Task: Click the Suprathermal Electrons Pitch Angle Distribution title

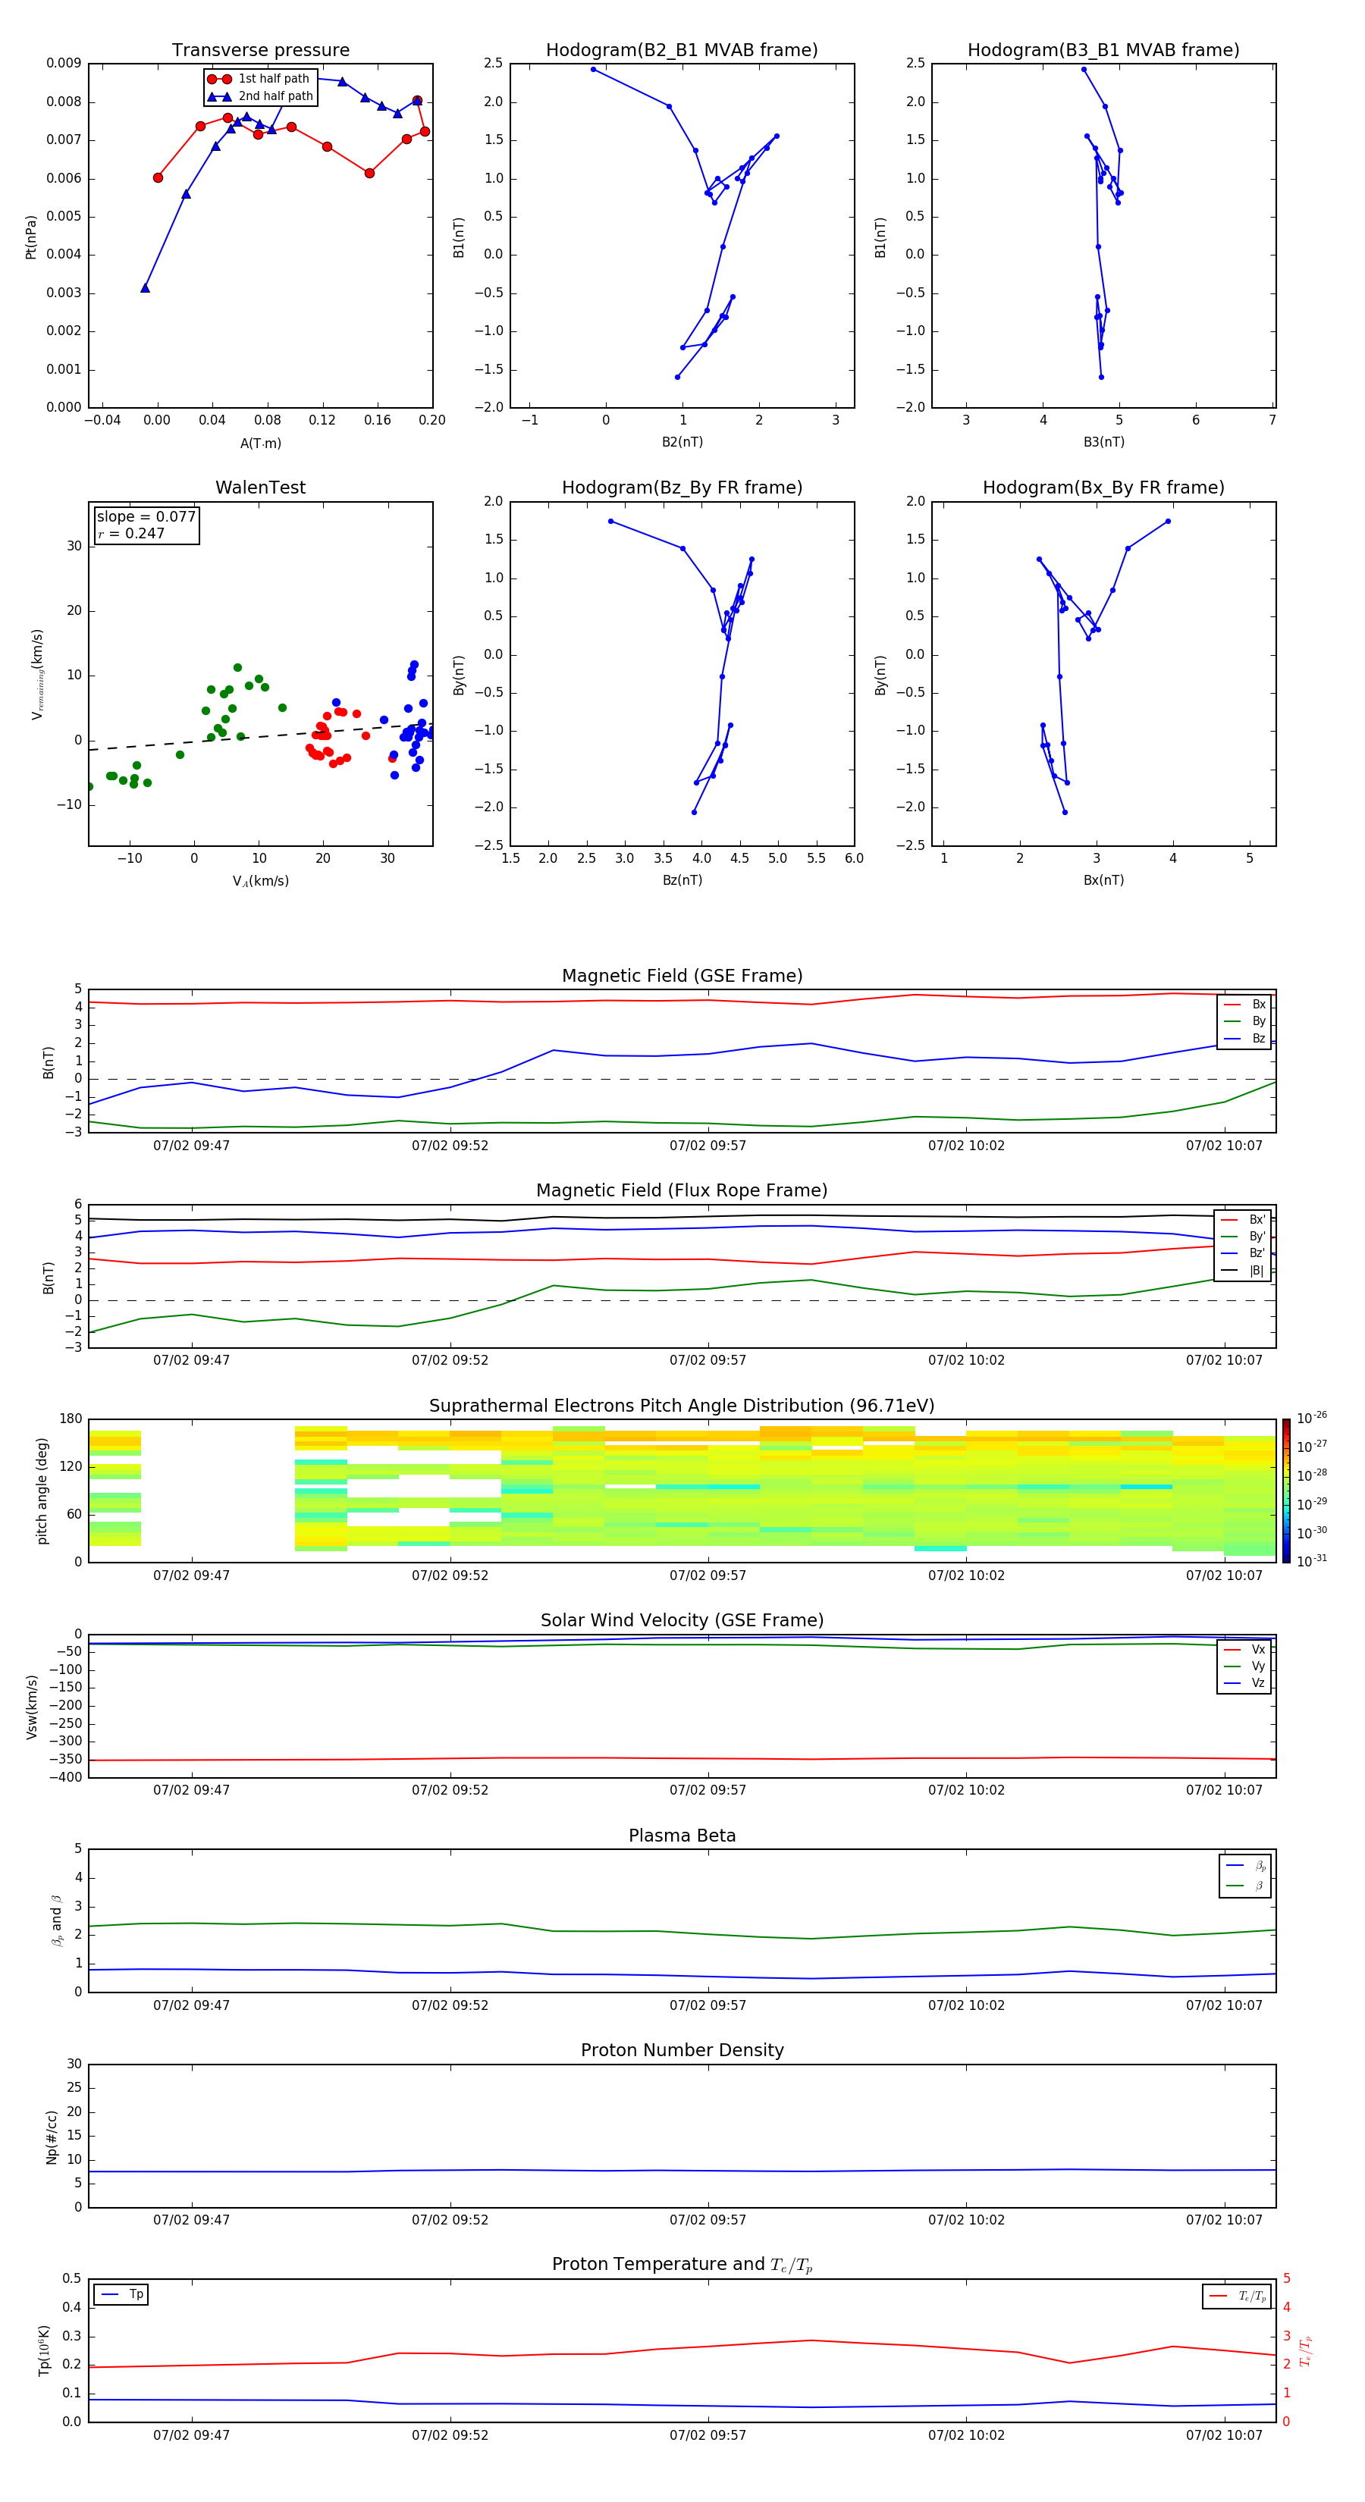Action: pyautogui.click(x=682, y=1406)
